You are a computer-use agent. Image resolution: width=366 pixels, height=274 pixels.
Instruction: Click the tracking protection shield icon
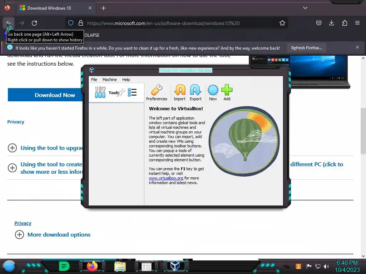point(71,23)
